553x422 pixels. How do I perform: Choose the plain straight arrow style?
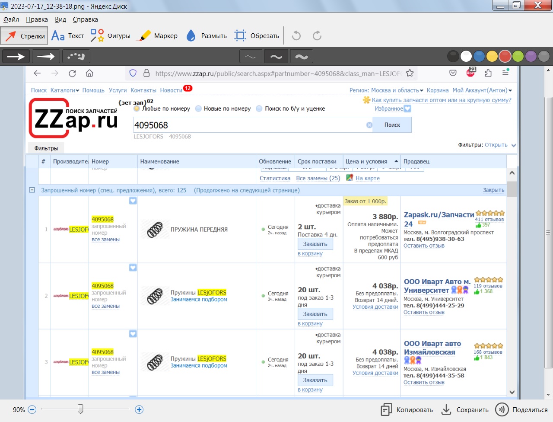16,56
